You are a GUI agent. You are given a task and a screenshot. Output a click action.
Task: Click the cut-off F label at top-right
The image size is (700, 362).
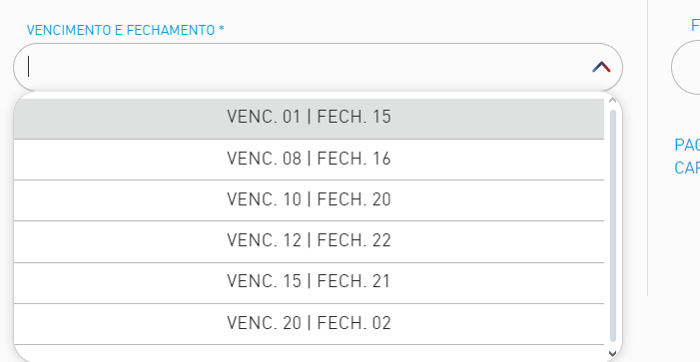click(x=695, y=25)
